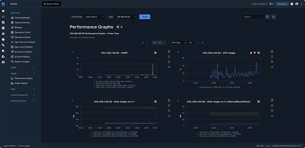Open the Changelog
The image size is (305, 148).
click(x=282, y=4)
